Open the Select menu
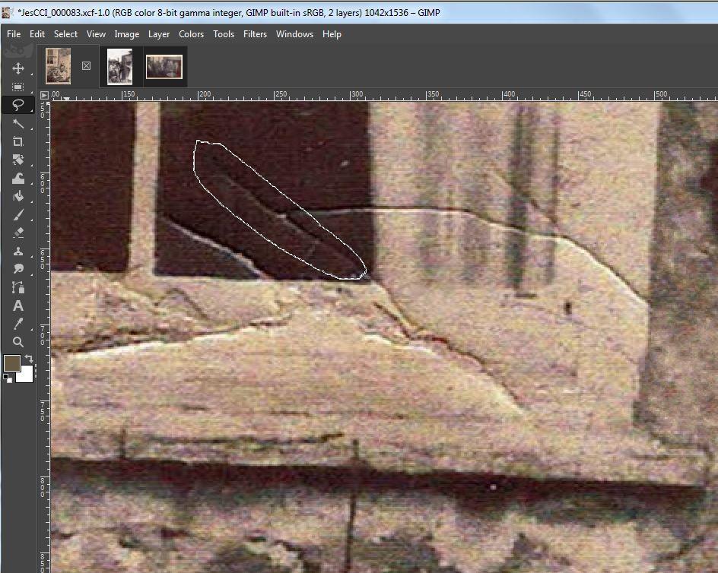Screen dimensions: 718x573 coord(65,34)
